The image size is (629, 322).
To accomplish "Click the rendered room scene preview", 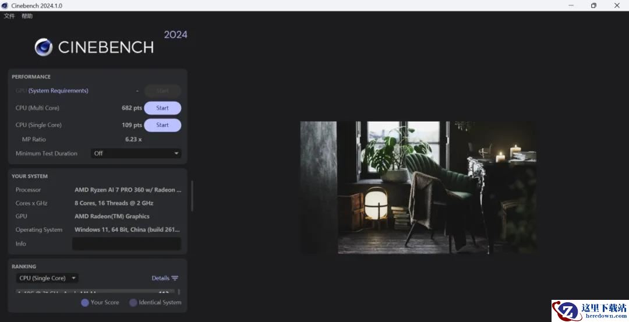I will tap(418, 187).
